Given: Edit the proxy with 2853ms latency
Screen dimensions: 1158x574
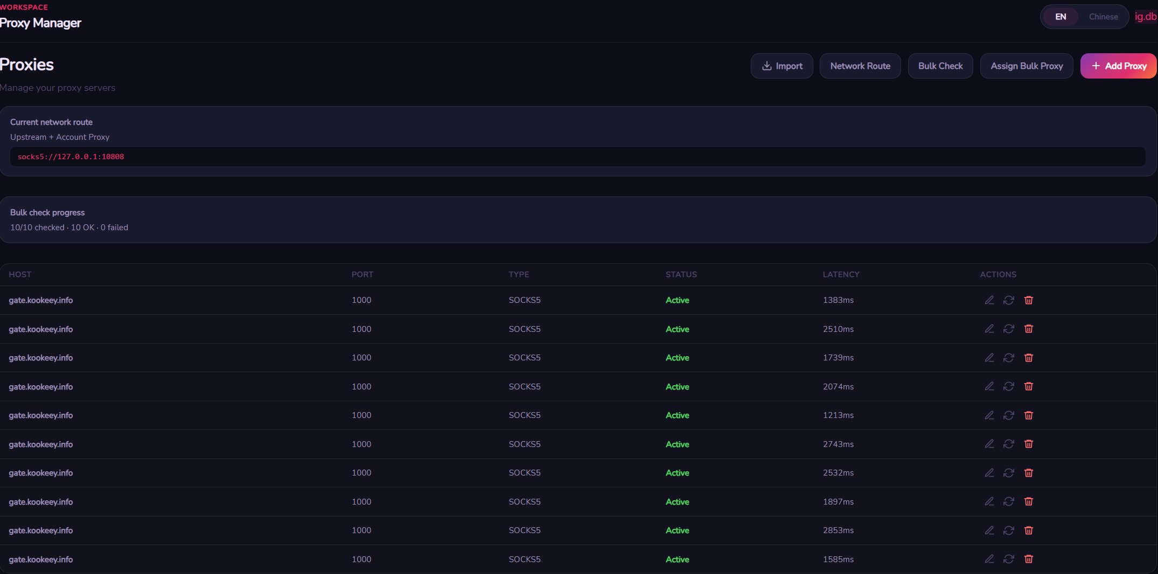Looking at the screenshot, I should tap(989, 530).
